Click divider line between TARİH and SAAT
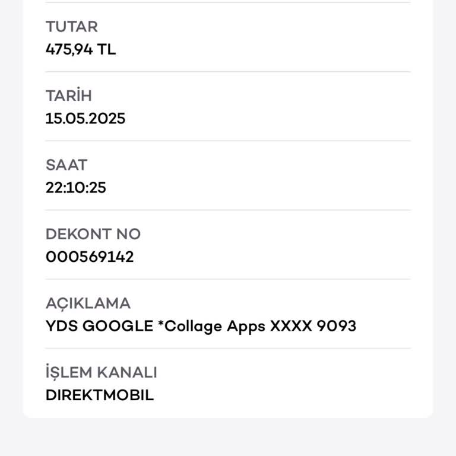This screenshot has height=456, width=456. pyautogui.click(x=228, y=141)
